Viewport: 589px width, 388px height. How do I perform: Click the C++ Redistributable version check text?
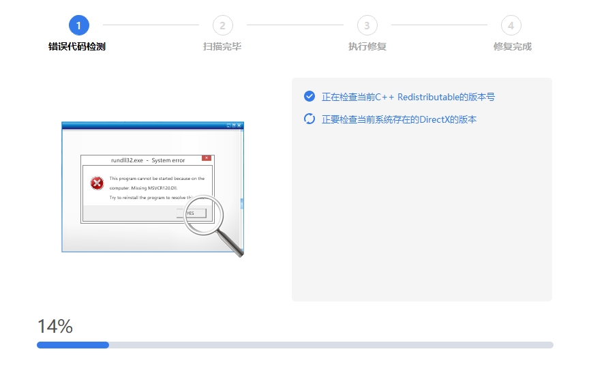tap(408, 97)
